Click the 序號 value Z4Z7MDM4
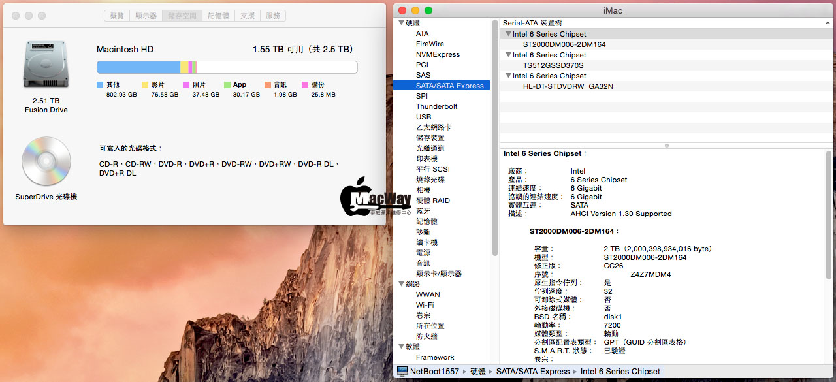Screen dimensions: 836x382 [x=651, y=274]
